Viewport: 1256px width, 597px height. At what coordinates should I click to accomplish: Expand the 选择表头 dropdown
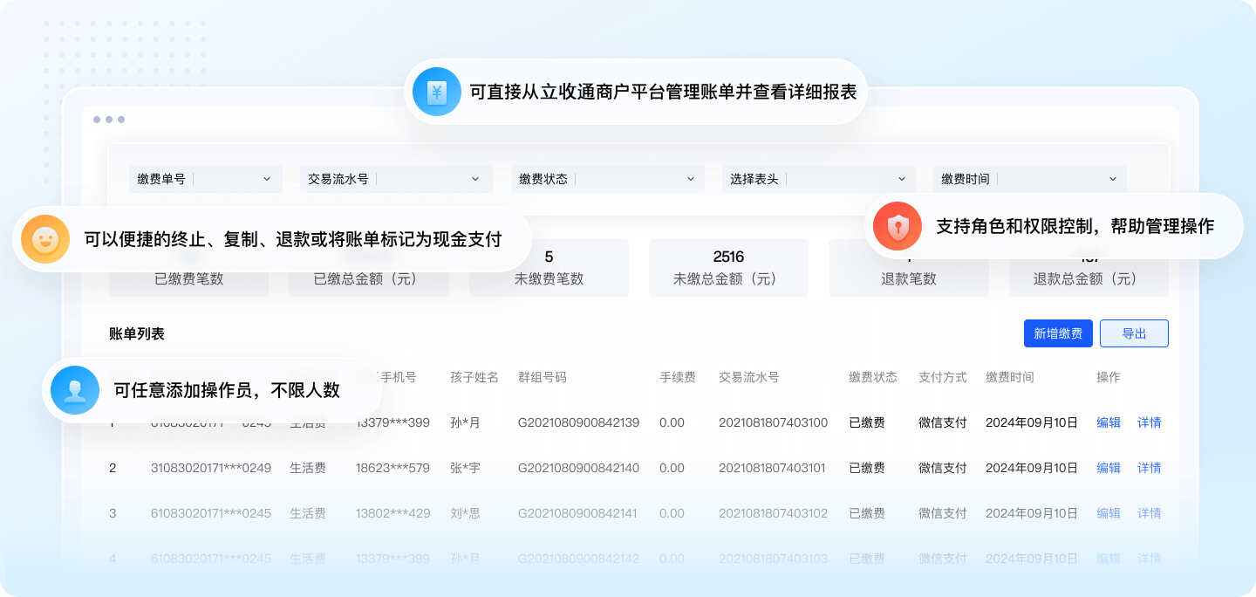pos(818,179)
